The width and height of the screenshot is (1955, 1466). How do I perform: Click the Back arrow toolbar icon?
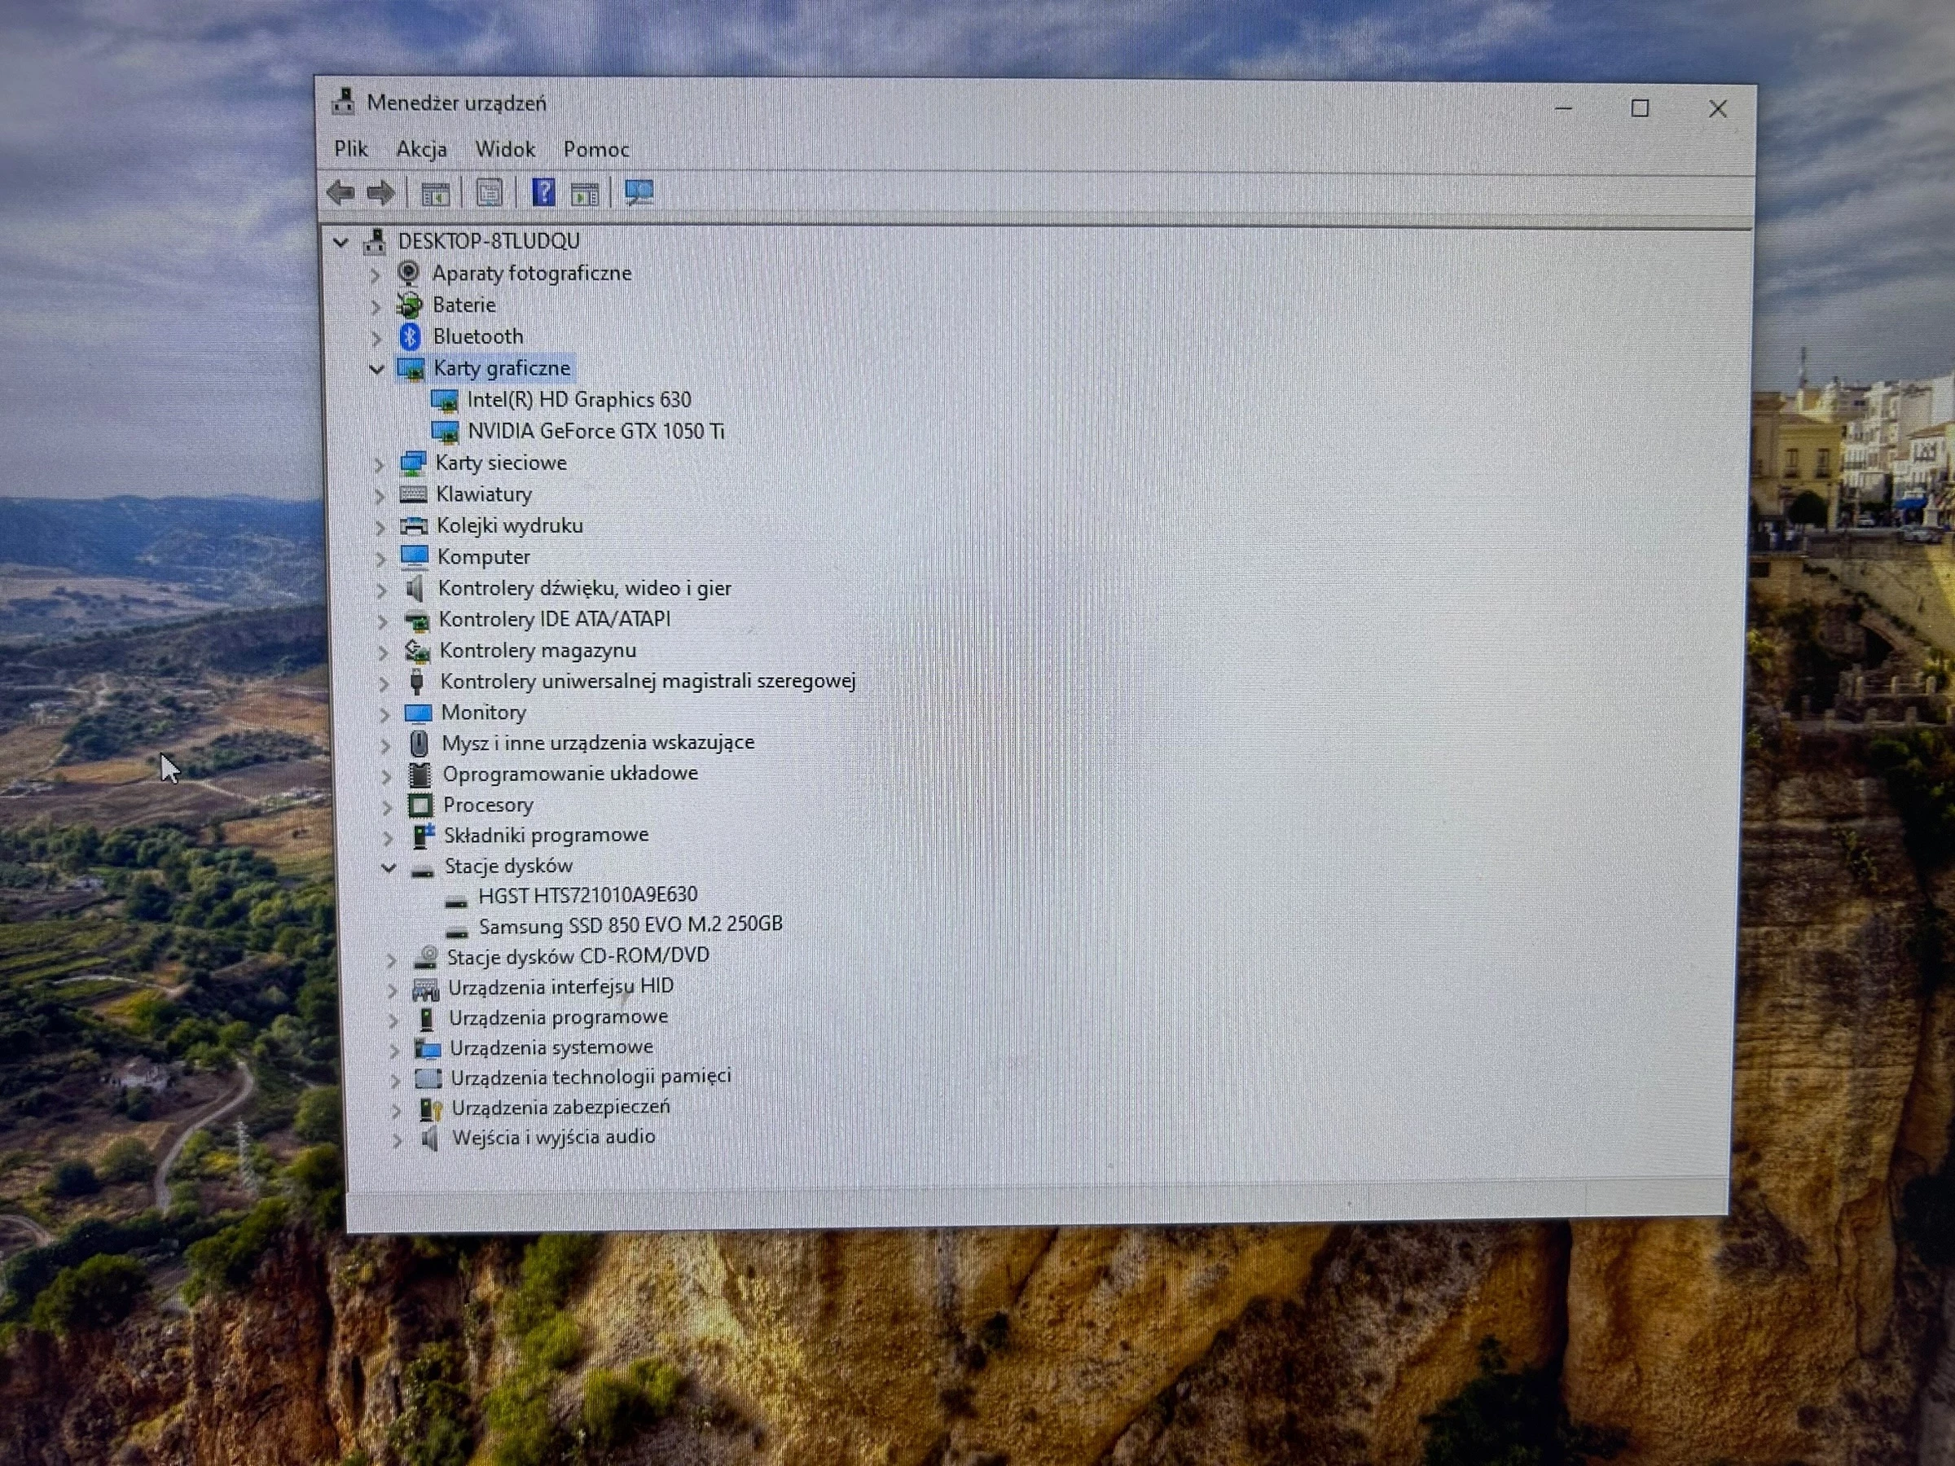tap(340, 193)
